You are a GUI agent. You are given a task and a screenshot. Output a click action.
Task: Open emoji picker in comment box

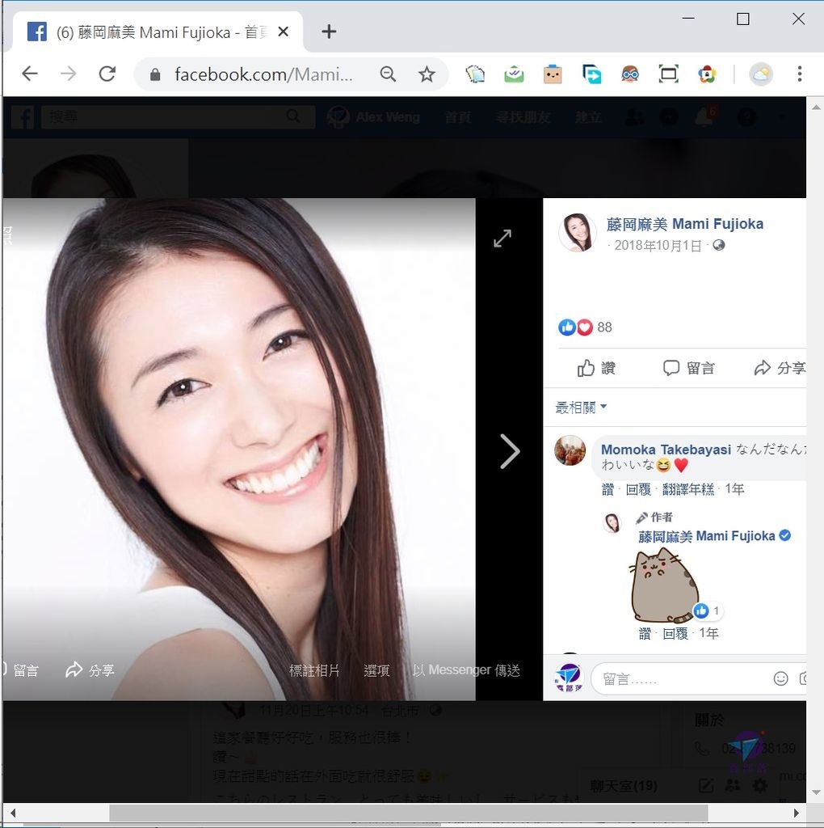point(780,678)
